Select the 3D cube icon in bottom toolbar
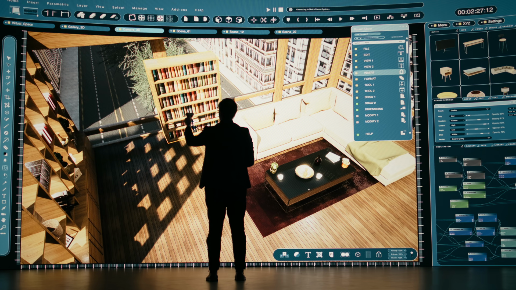 [358, 254]
